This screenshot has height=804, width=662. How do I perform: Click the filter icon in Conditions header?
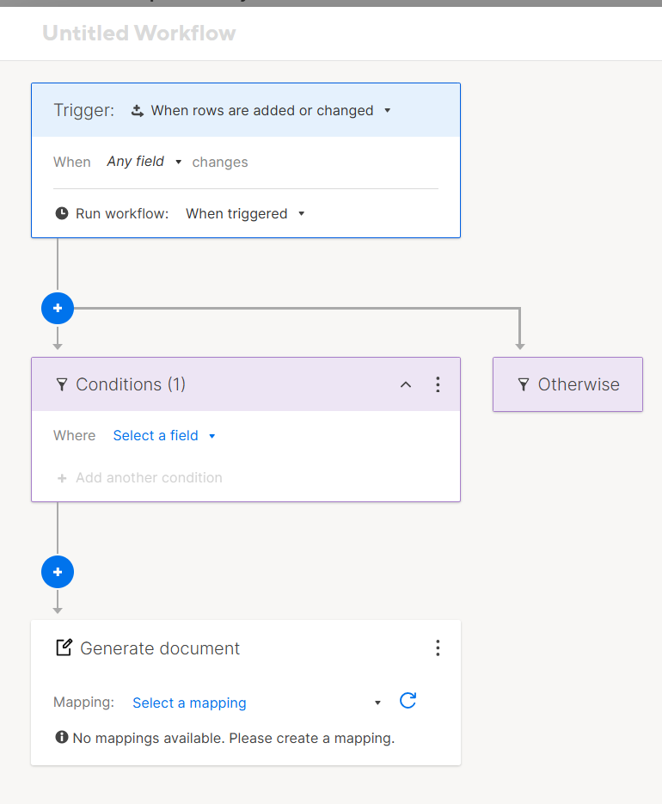pyautogui.click(x=62, y=384)
